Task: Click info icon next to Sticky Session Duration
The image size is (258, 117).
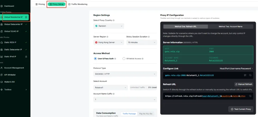Action: point(149,37)
